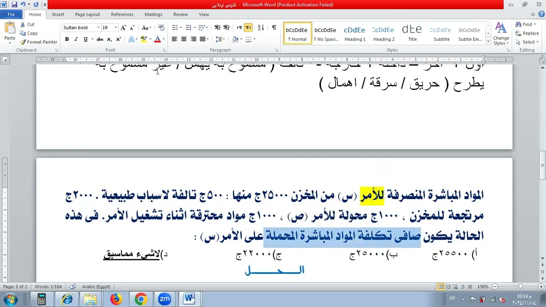Click Arabic (Egypt) language indicator
Viewport: 546px width, 307px height.
[96, 287]
